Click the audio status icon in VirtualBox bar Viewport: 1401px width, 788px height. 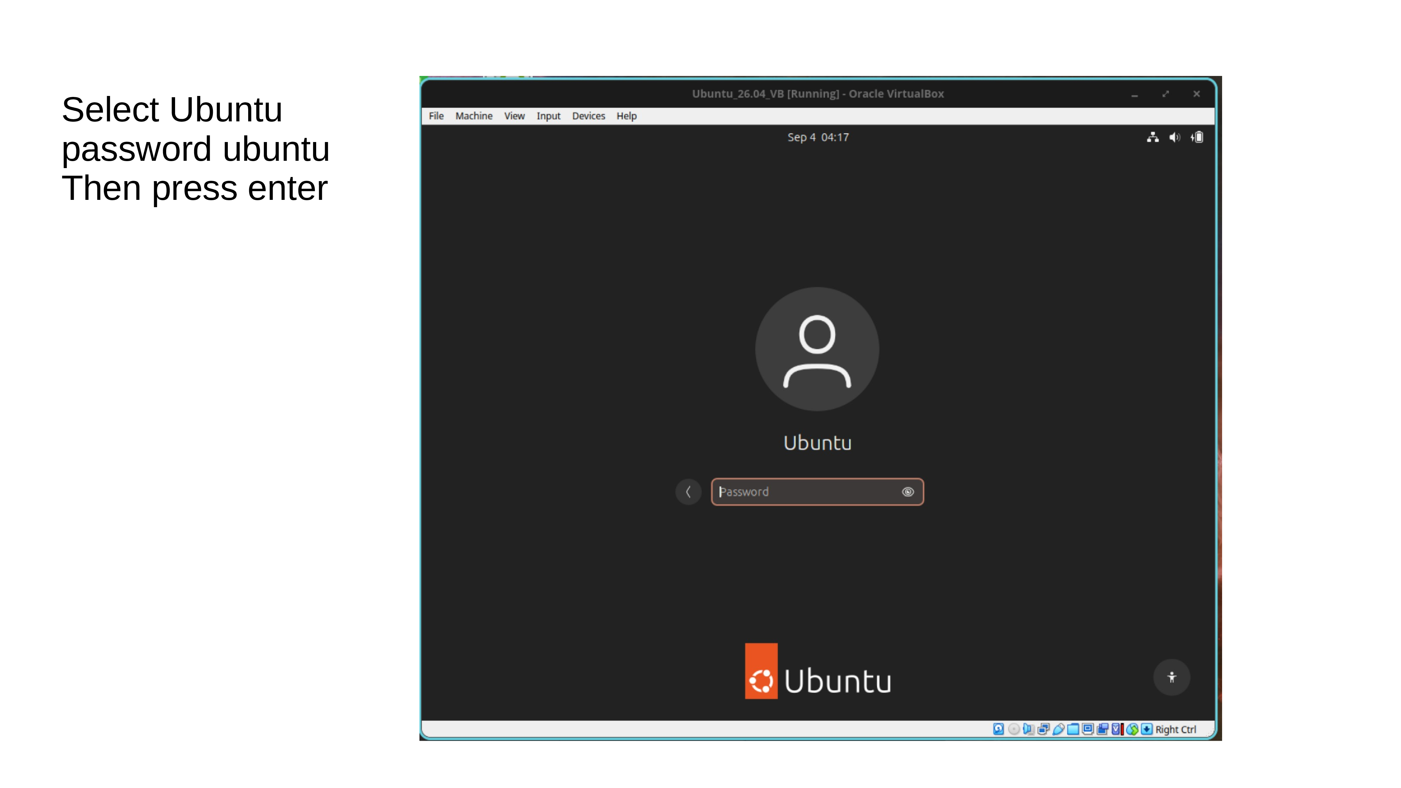[1029, 729]
